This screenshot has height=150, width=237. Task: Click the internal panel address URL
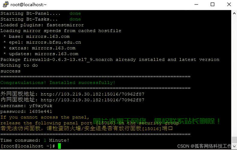click(93, 100)
